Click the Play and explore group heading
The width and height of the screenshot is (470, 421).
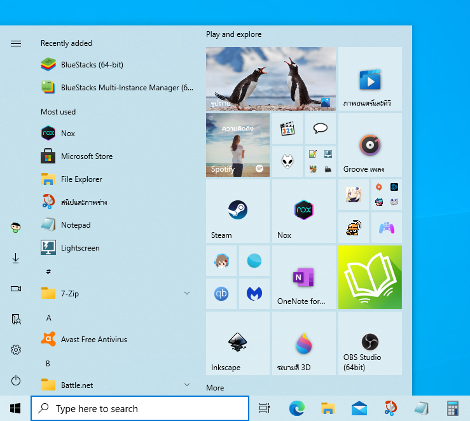(234, 34)
